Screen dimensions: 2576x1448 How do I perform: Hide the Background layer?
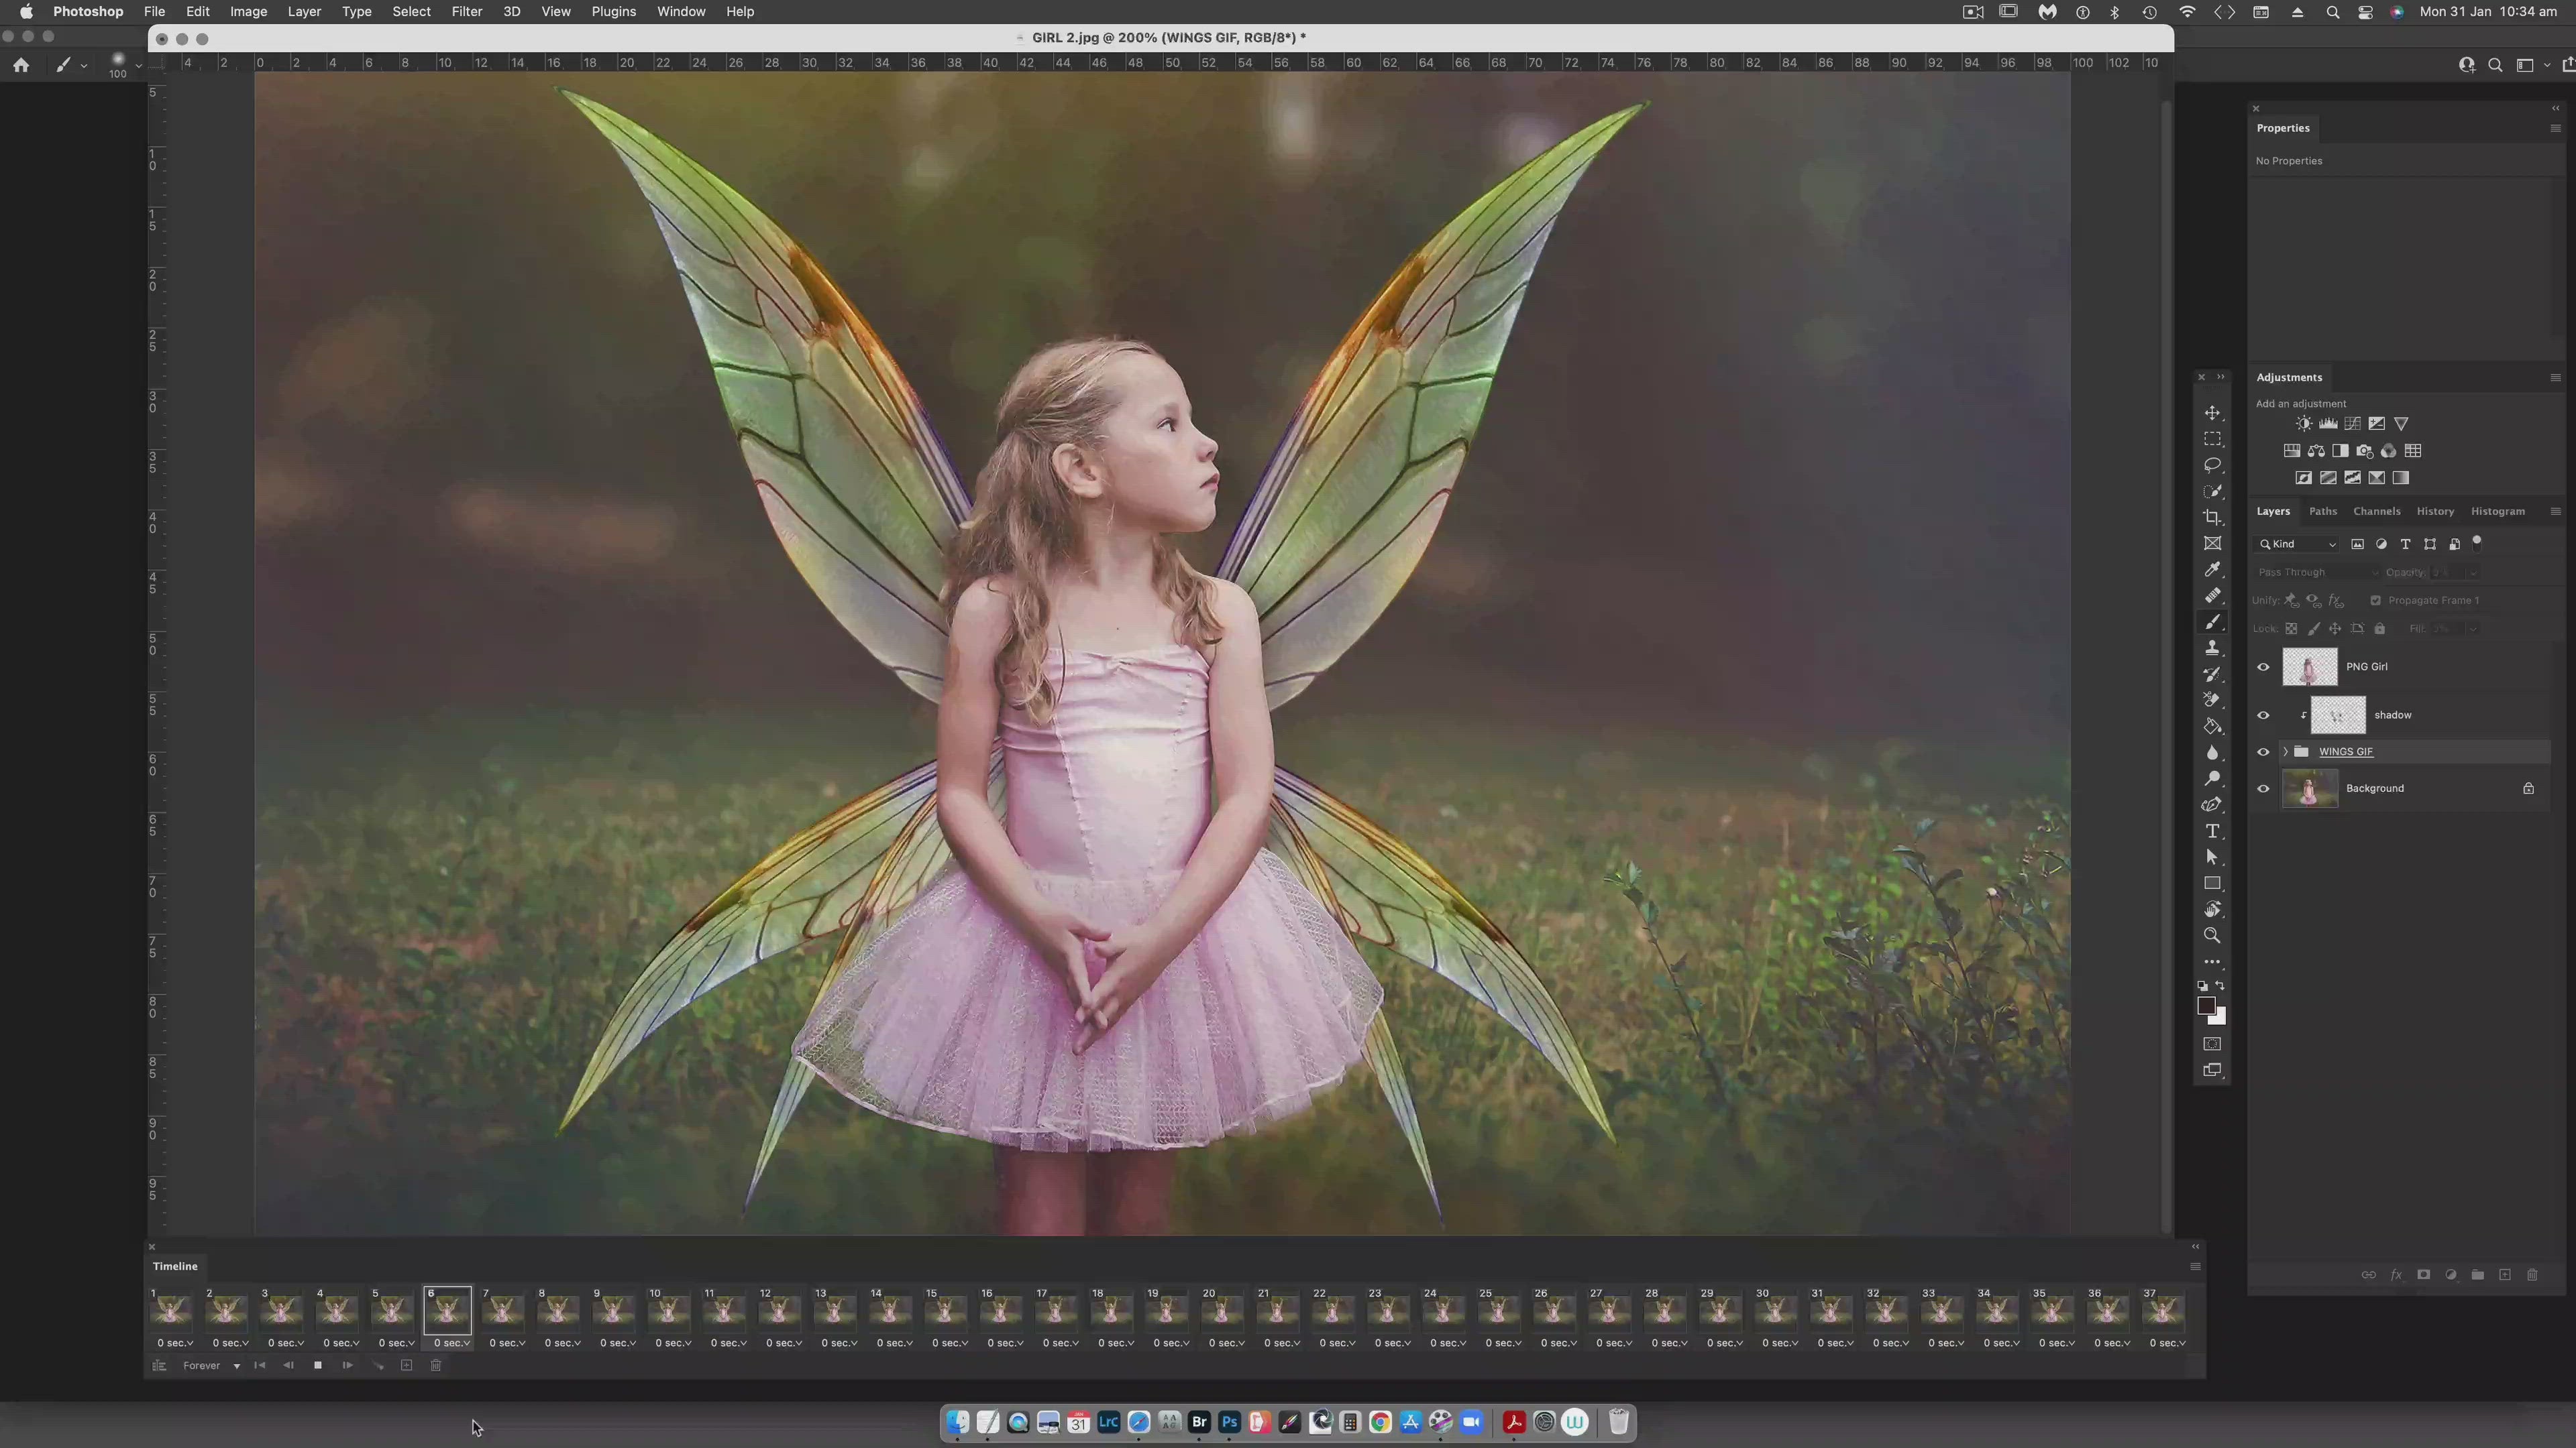(2263, 788)
